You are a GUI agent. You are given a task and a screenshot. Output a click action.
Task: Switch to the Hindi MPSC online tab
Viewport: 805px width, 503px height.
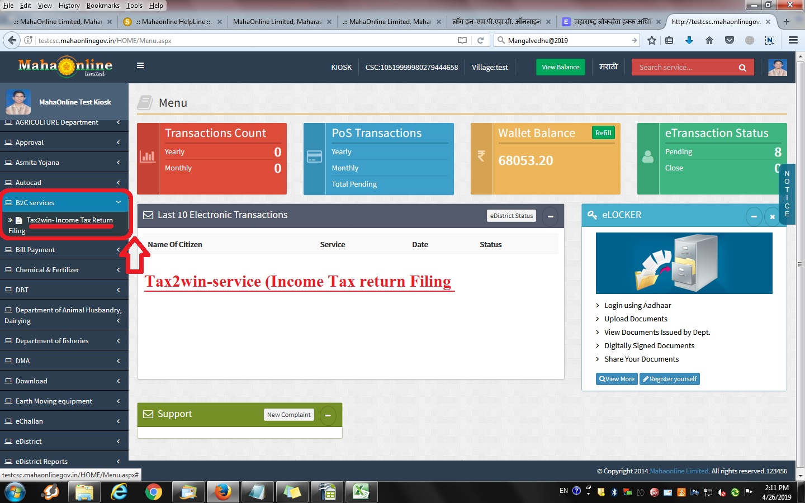tap(500, 22)
